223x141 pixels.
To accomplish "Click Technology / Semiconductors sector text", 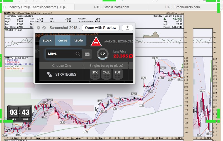I will pyautogui.click(x=19, y=16).
